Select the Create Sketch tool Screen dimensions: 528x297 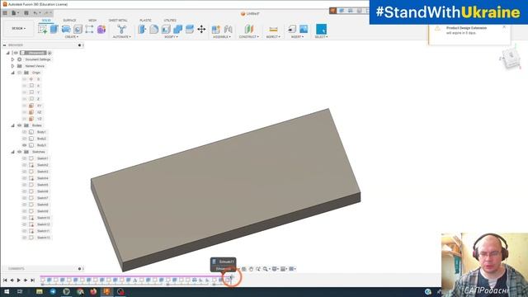click(x=43, y=30)
